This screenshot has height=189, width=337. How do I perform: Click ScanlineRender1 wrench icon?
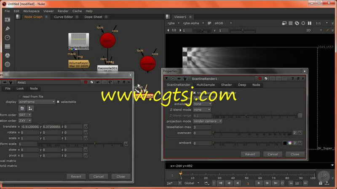185,79
